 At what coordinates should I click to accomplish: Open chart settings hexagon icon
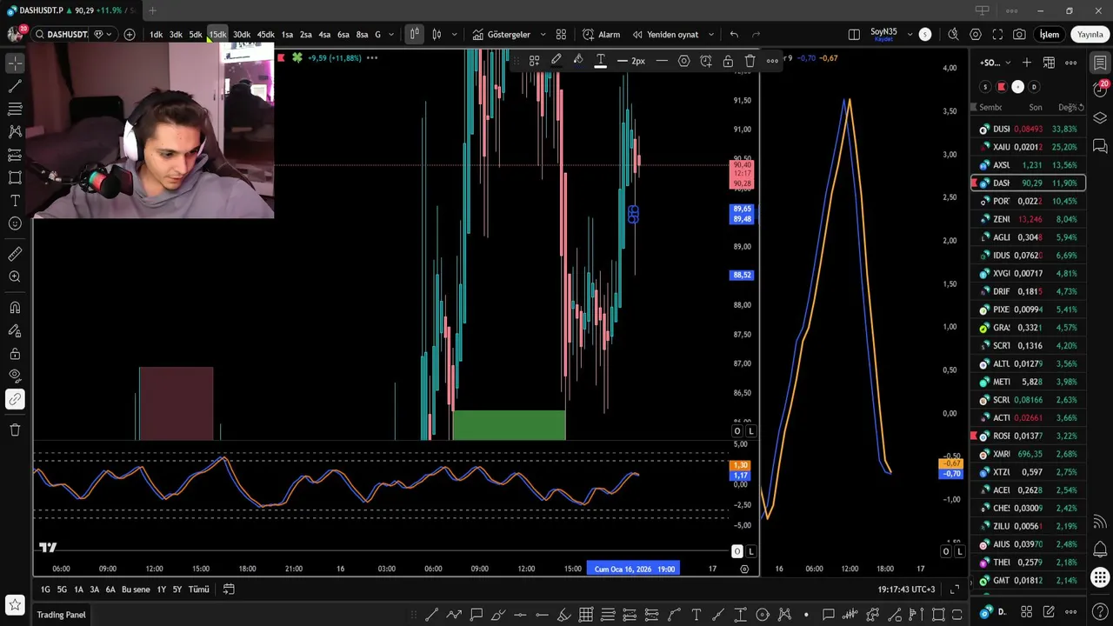coord(976,35)
